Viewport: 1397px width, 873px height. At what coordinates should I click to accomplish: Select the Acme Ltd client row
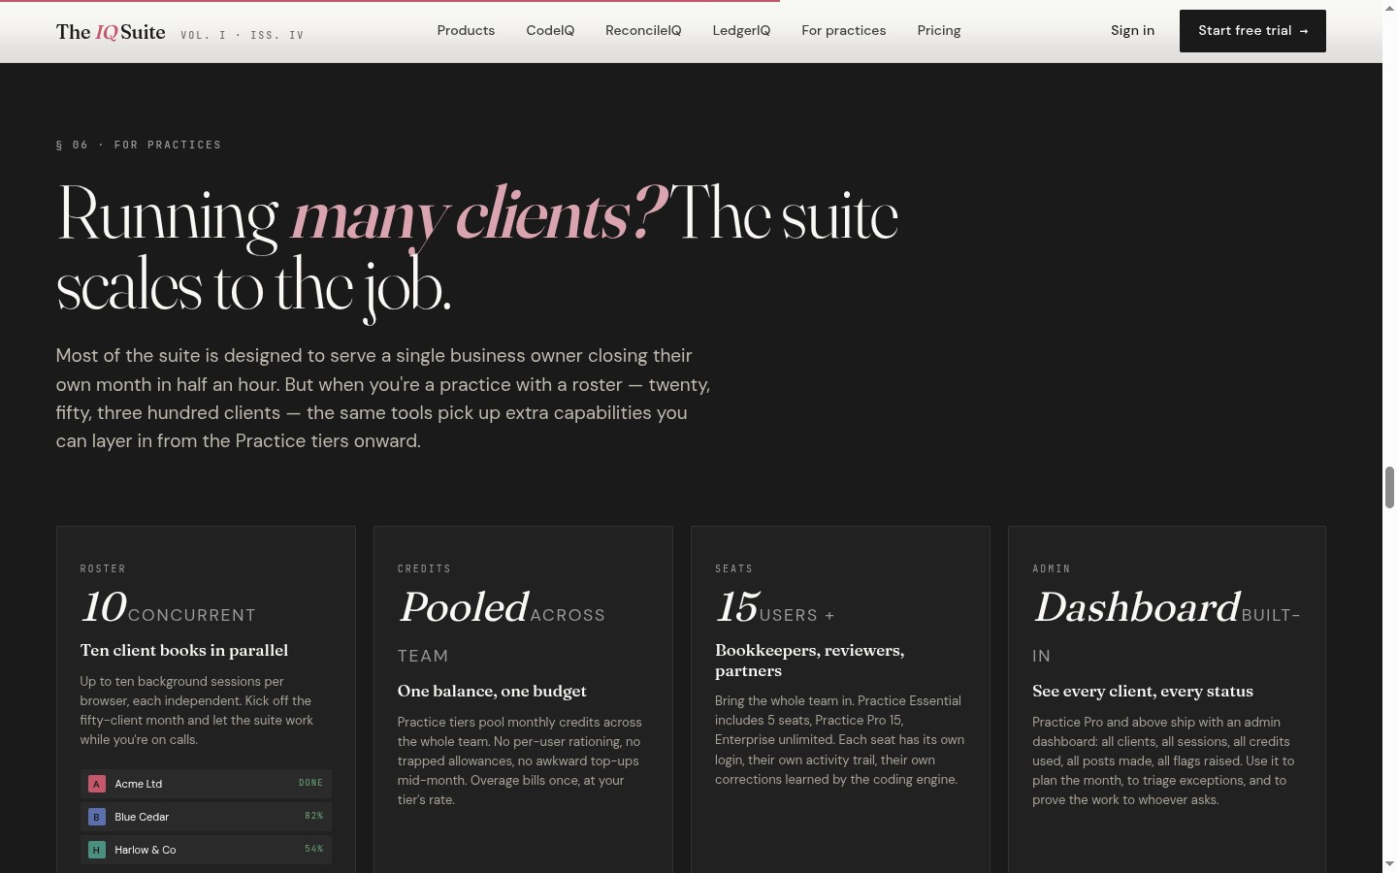tap(206, 784)
